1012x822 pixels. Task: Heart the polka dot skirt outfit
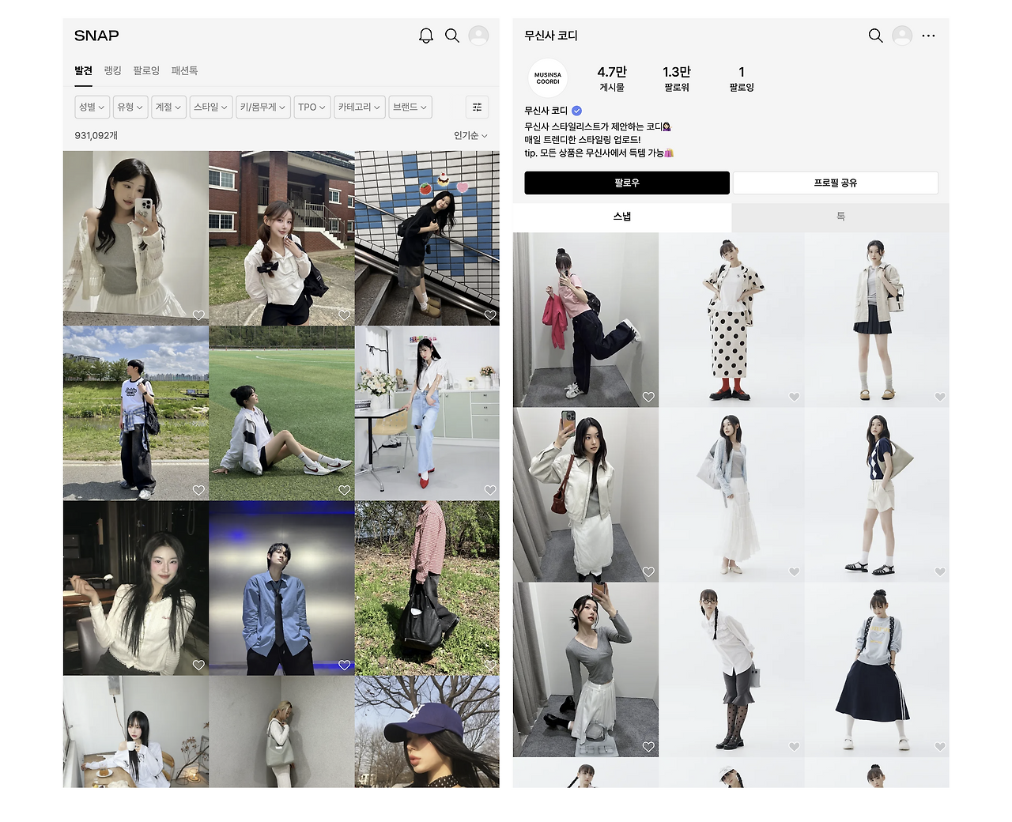[795, 397]
